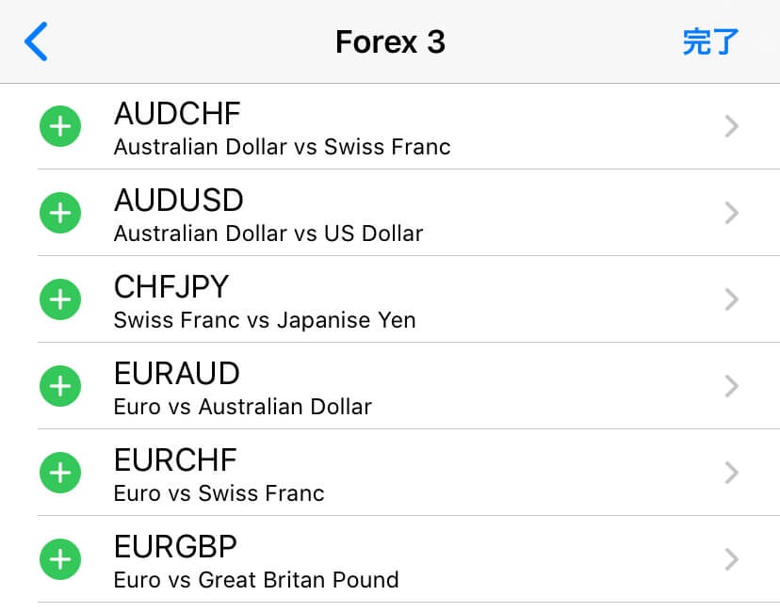Open EURCHF details chevron
Image resolution: width=780 pixels, height=612 pixels.
coord(731,473)
